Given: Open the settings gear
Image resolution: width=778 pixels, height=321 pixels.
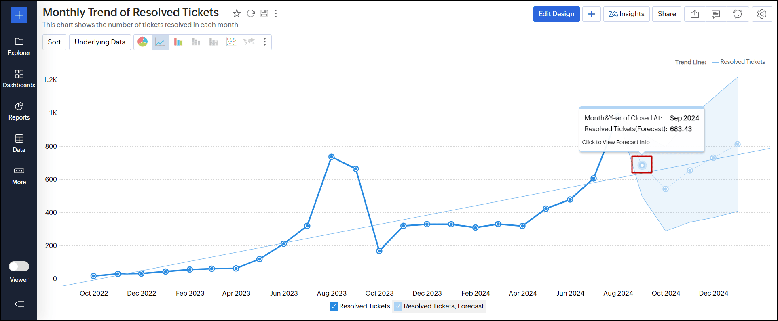Looking at the screenshot, I should tap(762, 14).
